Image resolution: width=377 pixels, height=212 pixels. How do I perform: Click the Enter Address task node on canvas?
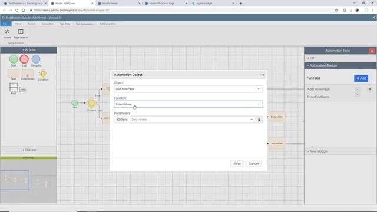pos(277,117)
